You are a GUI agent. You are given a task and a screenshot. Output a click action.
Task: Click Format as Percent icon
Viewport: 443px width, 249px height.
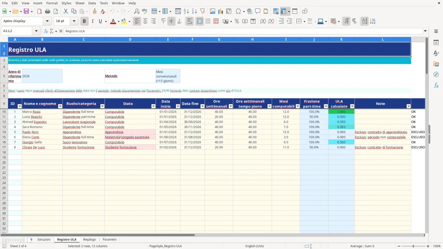(x=237, y=21)
